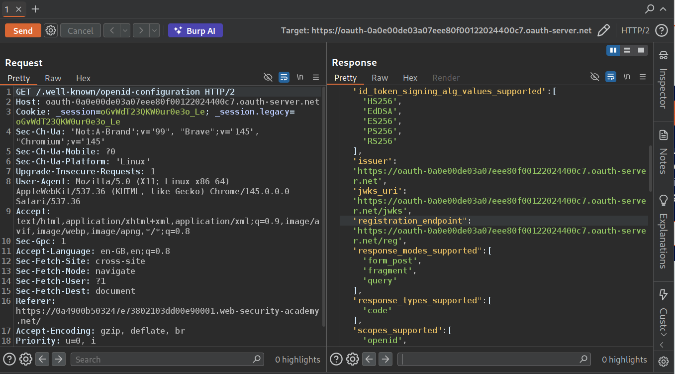Click the Send request button

coord(23,30)
